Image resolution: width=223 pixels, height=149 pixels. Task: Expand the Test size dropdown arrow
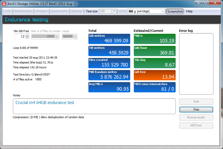point(114,11)
